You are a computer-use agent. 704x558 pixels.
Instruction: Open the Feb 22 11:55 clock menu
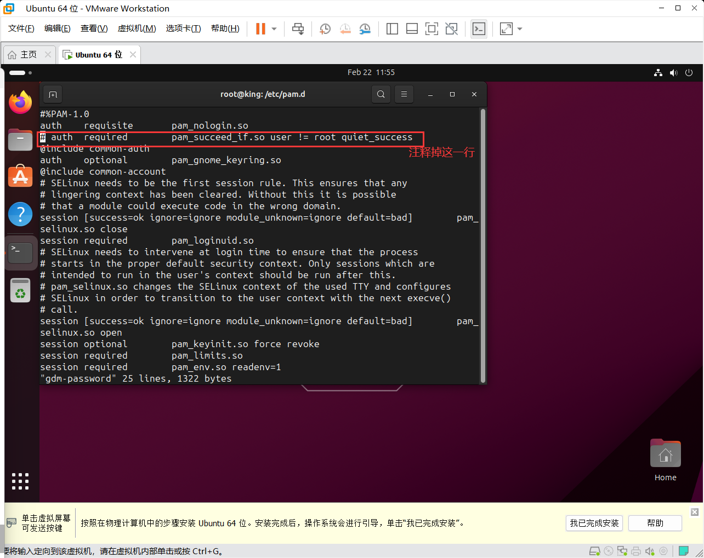click(x=371, y=72)
